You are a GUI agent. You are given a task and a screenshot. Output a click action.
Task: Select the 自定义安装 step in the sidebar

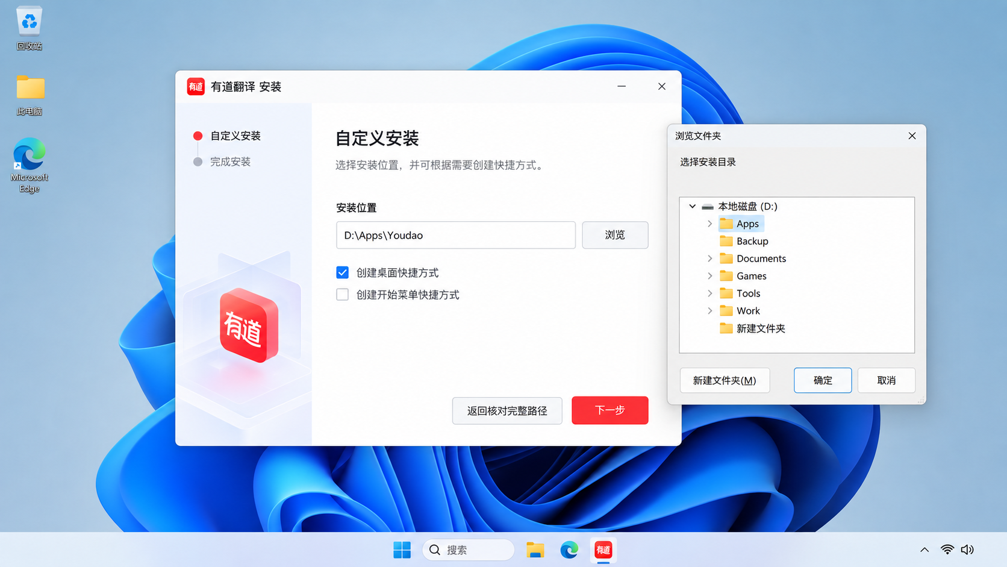227,136
